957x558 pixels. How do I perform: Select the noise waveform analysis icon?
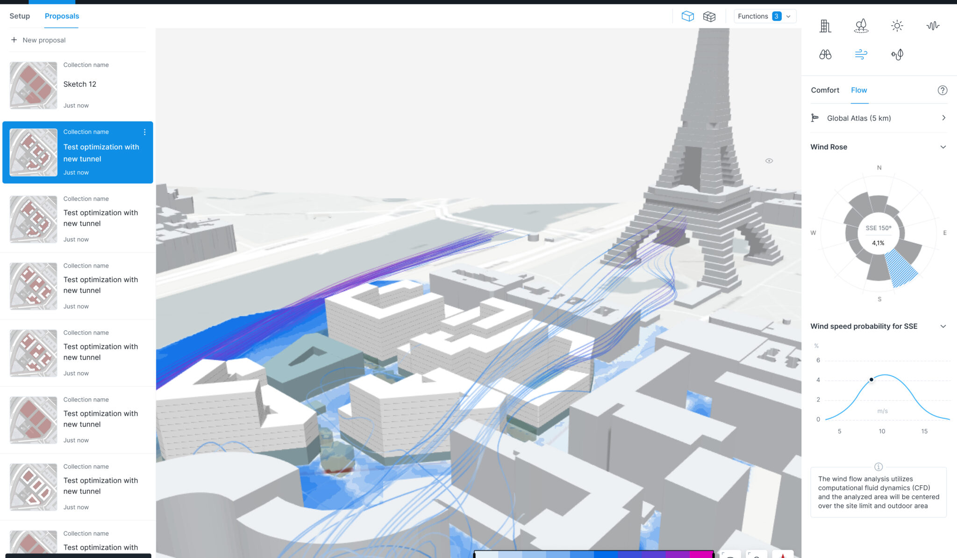pos(933,26)
